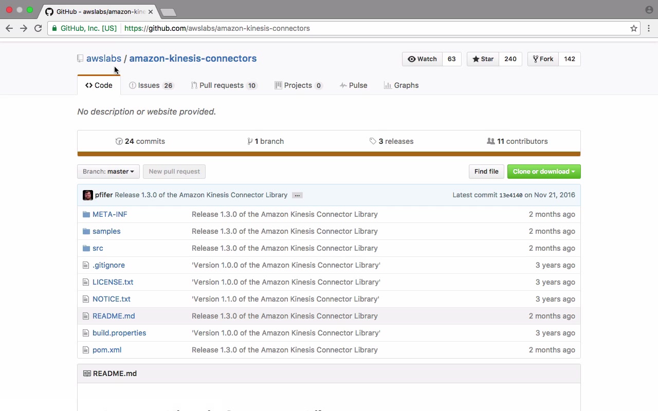Image resolution: width=658 pixels, height=411 pixels.
Task: Click the book icon in README.md header
Action: click(87, 373)
